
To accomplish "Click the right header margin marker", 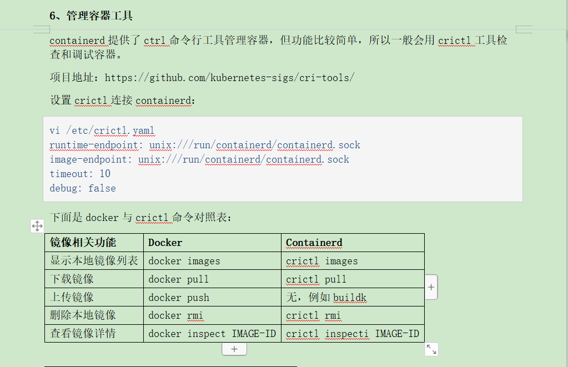I will (x=524, y=29).
